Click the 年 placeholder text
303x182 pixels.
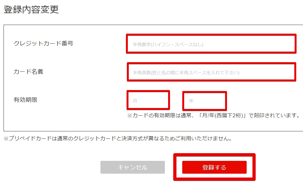point(191,101)
